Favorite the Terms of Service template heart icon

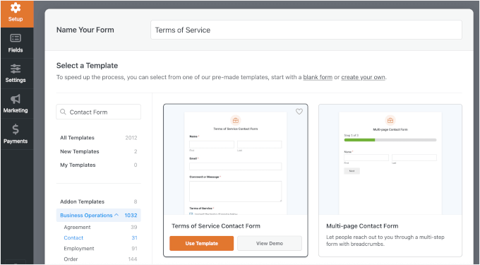click(299, 112)
